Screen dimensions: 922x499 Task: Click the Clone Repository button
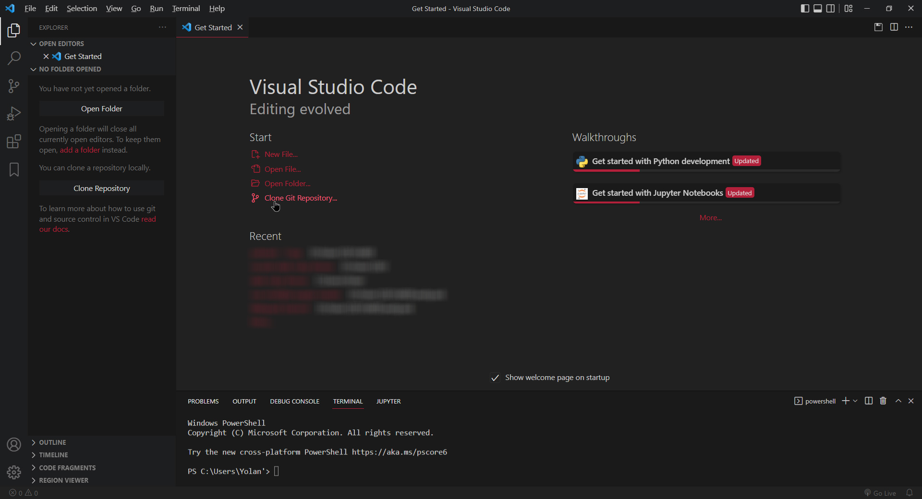pyautogui.click(x=102, y=189)
